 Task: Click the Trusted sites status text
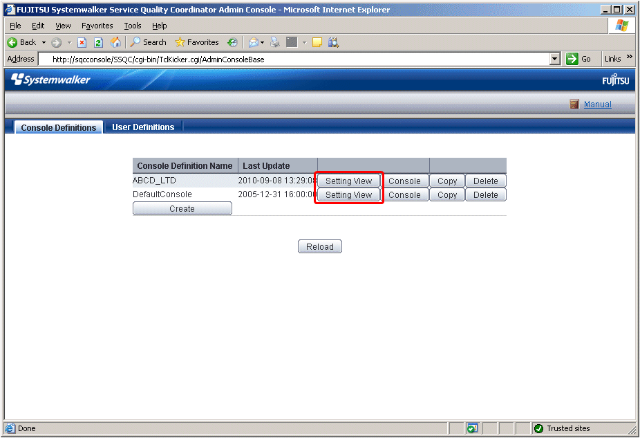tap(568, 428)
